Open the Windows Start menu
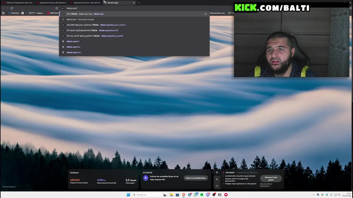The height and width of the screenshot is (198, 353). pyautogui.click(x=128, y=195)
